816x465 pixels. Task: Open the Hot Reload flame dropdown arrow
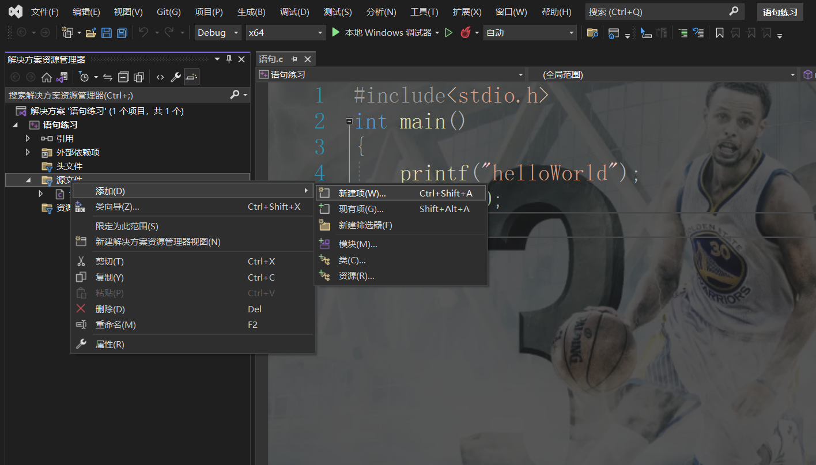pyautogui.click(x=477, y=33)
